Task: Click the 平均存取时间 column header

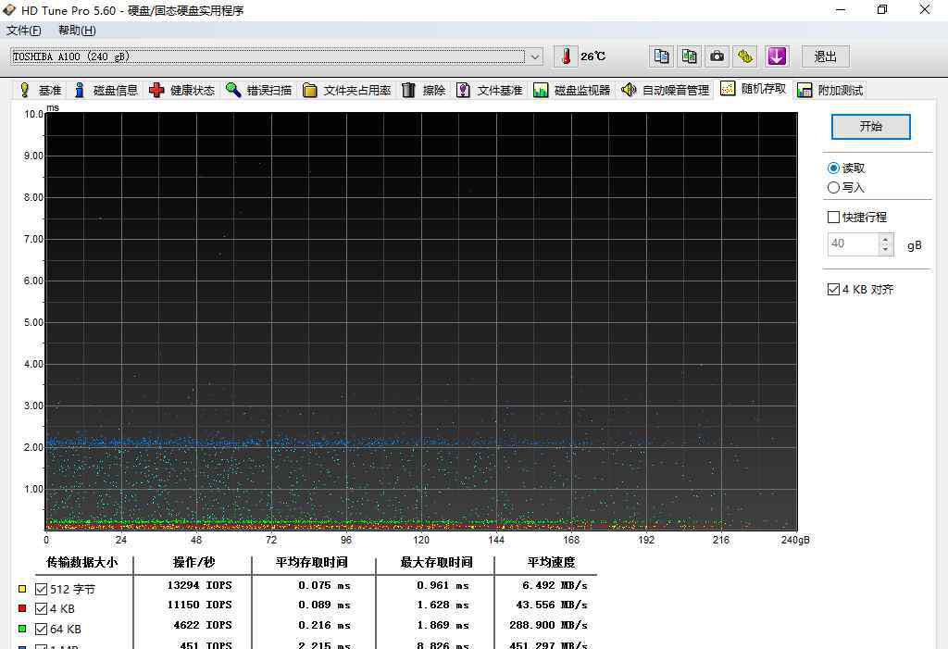Action: [x=312, y=563]
